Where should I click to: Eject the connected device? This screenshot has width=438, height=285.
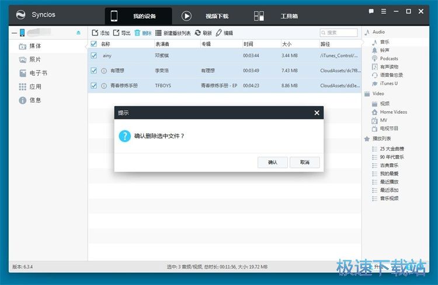tap(78, 33)
